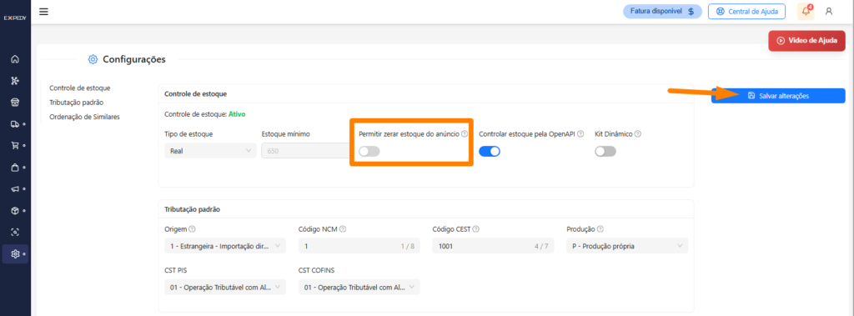Open the delivery truck sidebar icon
Viewport: 854px width, 316px height.
[x=15, y=124]
